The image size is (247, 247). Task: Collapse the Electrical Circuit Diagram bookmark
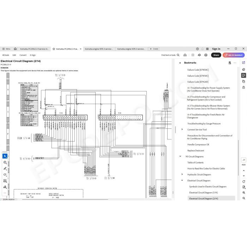tap(182, 180)
